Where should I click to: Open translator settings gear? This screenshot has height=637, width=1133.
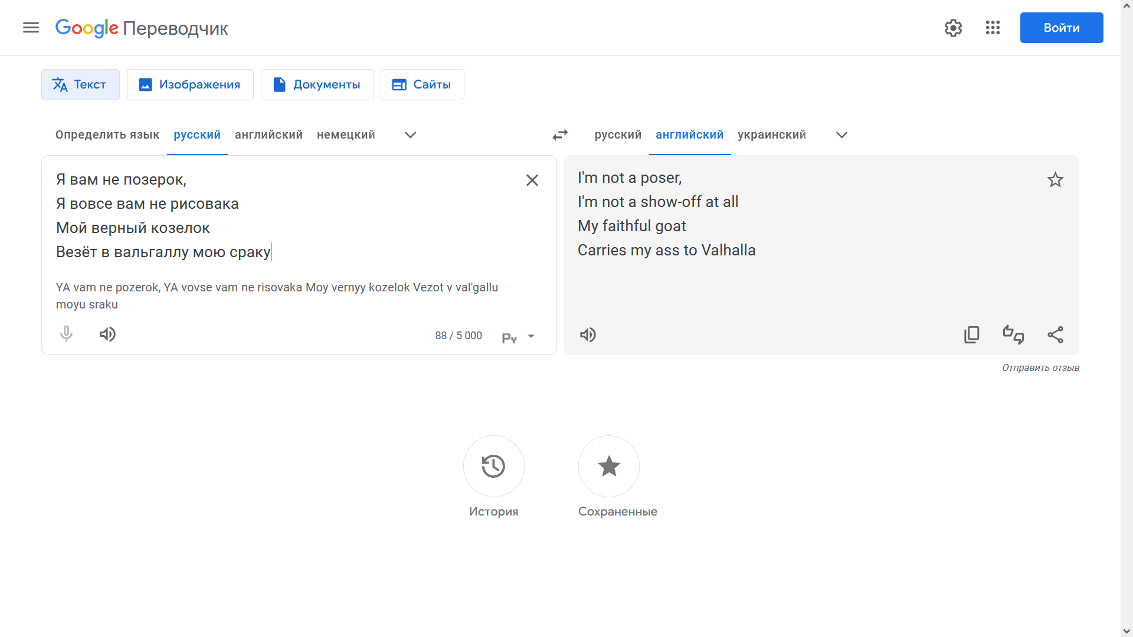(x=953, y=28)
